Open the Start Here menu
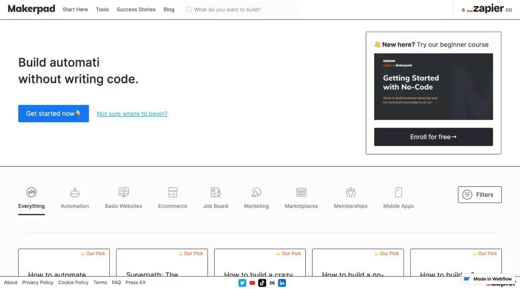The height and width of the screenshot is (289, 520). click(75, 10)
